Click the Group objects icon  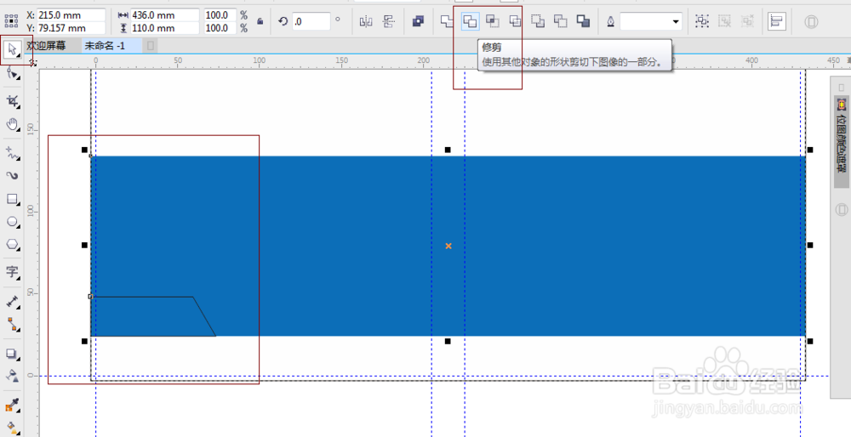tap(702, 21)
